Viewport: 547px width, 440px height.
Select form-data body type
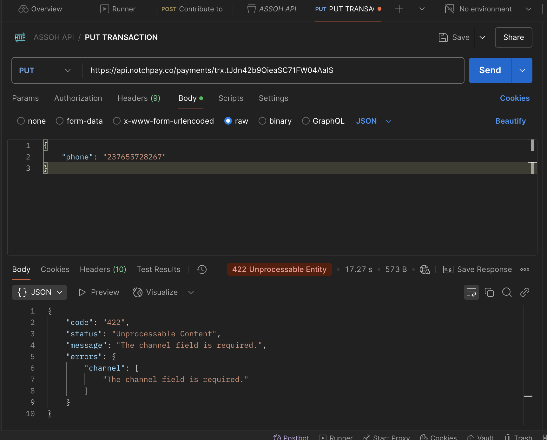[x=60, y=121]
